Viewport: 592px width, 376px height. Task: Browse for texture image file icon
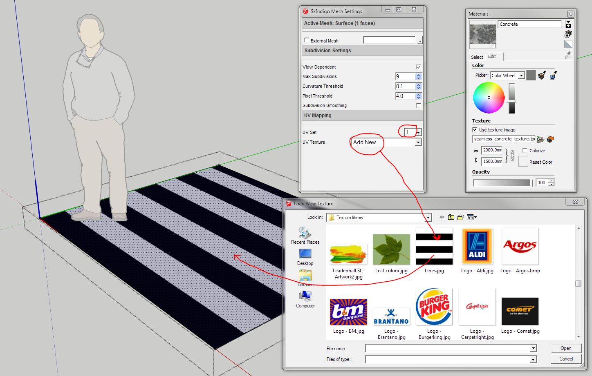[540, 139]
